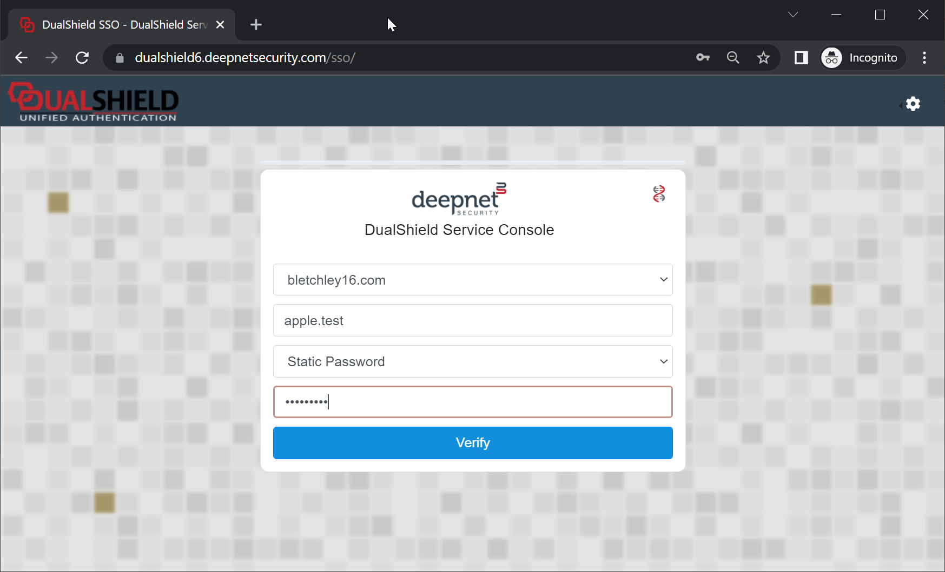
Task: Select the DualShield SSO browser tab
Action: coord(123,25)
